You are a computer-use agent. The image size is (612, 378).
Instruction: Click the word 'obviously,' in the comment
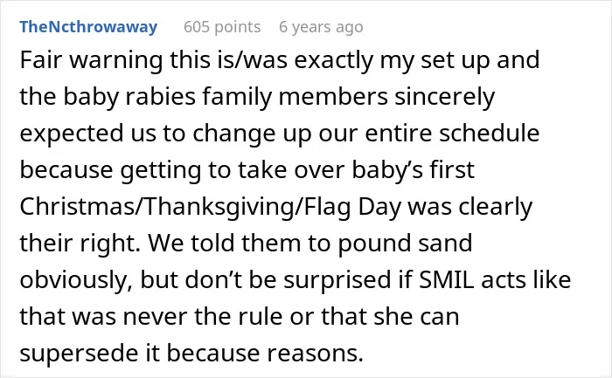(x=76, y=280)
